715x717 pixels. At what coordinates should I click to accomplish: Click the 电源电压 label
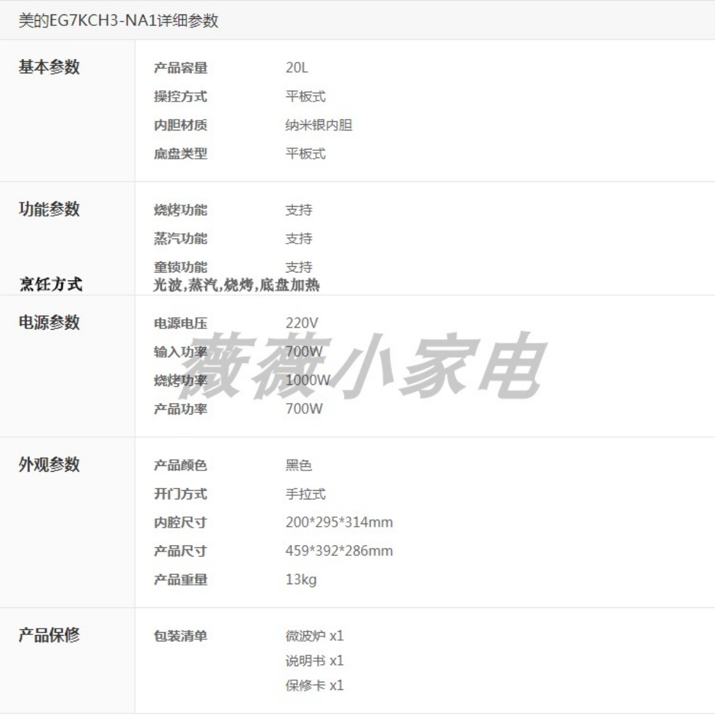pyautogui.click(x=180, y=323)
